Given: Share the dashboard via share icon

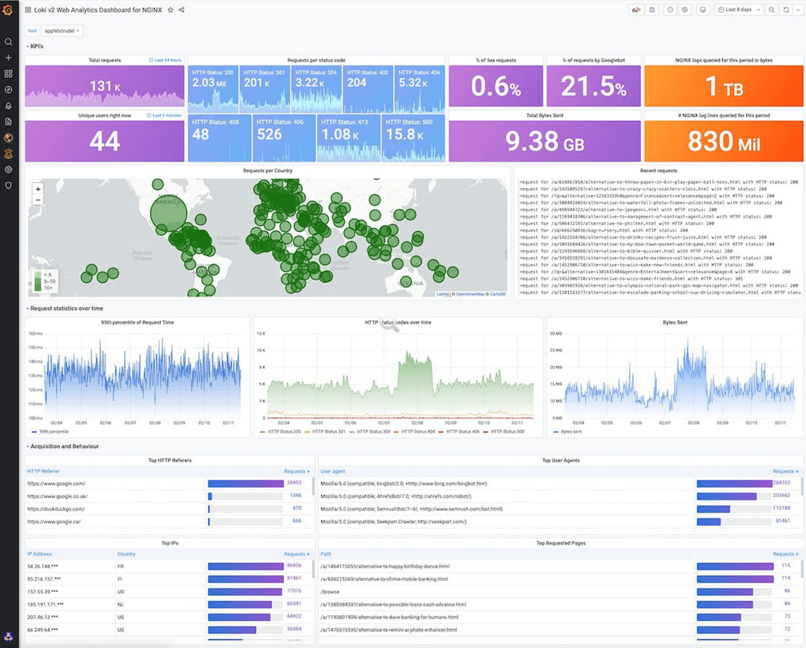Looking at the screenshot, I should pyautogui.click(x=182, y=10).
